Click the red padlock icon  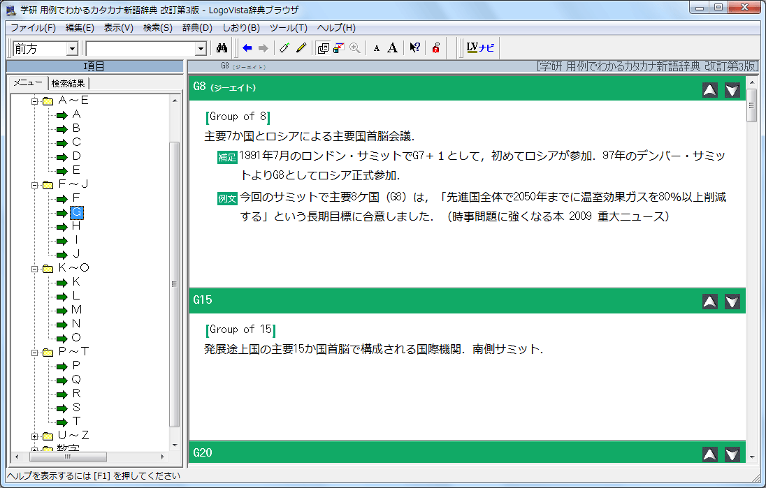[x=435, y=48]
